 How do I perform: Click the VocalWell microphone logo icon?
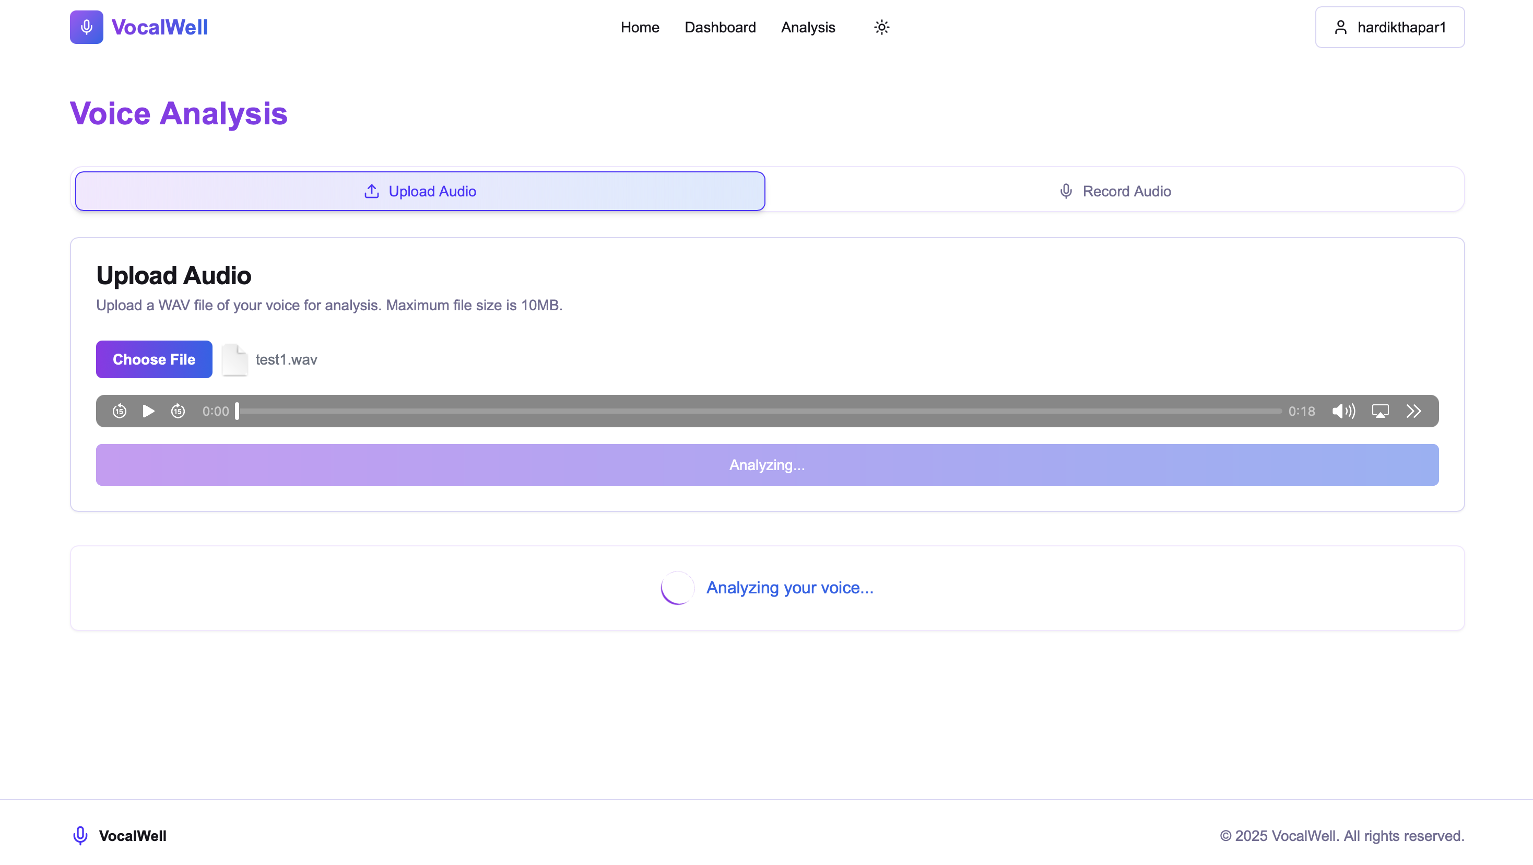(x=86, y=27)
